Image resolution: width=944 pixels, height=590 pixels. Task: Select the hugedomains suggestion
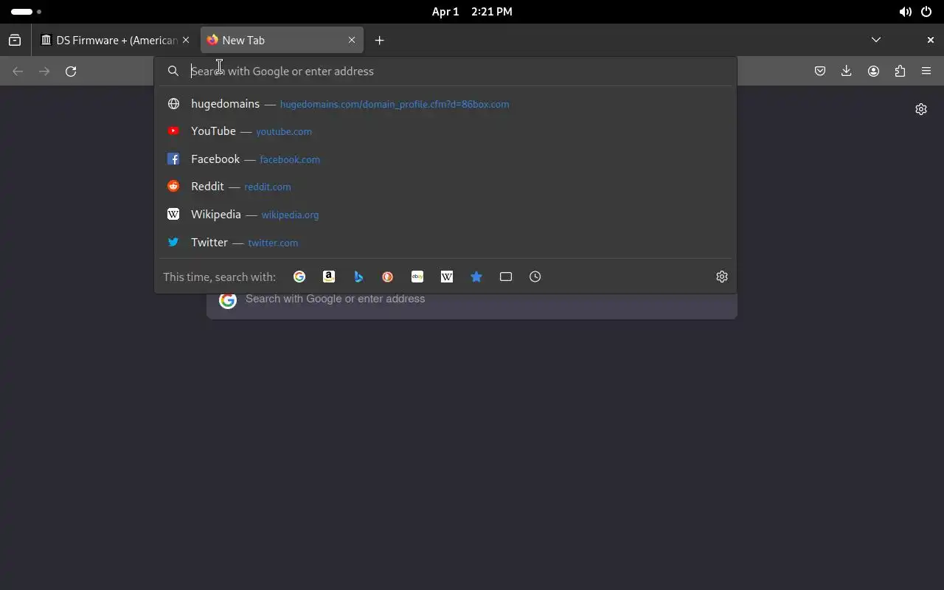click(x=445, y=104)
